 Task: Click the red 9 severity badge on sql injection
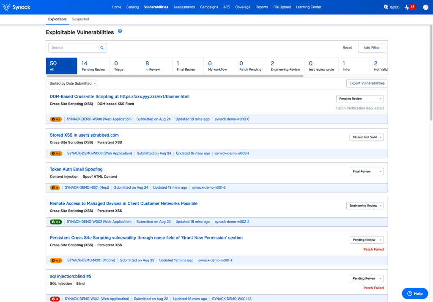pos(55,299)
